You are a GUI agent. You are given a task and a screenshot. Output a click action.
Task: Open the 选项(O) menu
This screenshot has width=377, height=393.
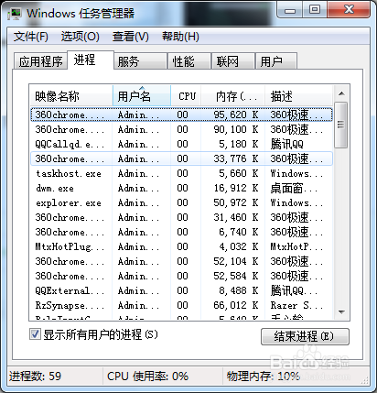(x=80, y=37)
